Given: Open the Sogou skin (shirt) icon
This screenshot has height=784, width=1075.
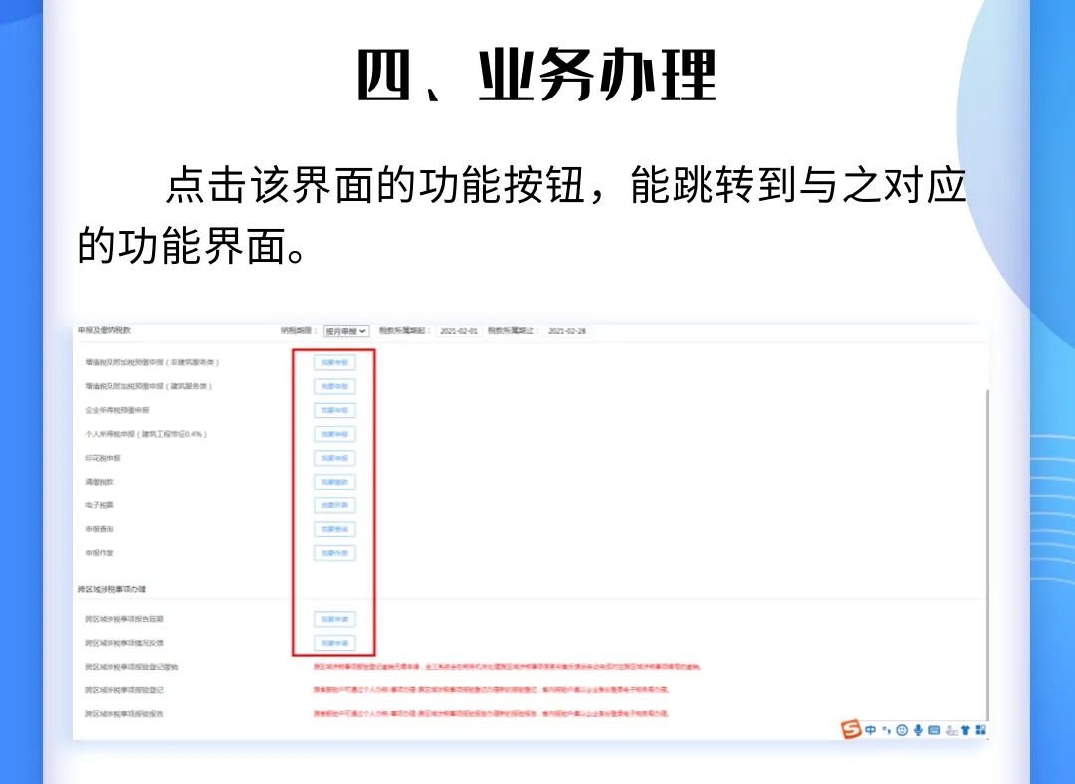Looking at the screenshot, I should click(966, 730).
